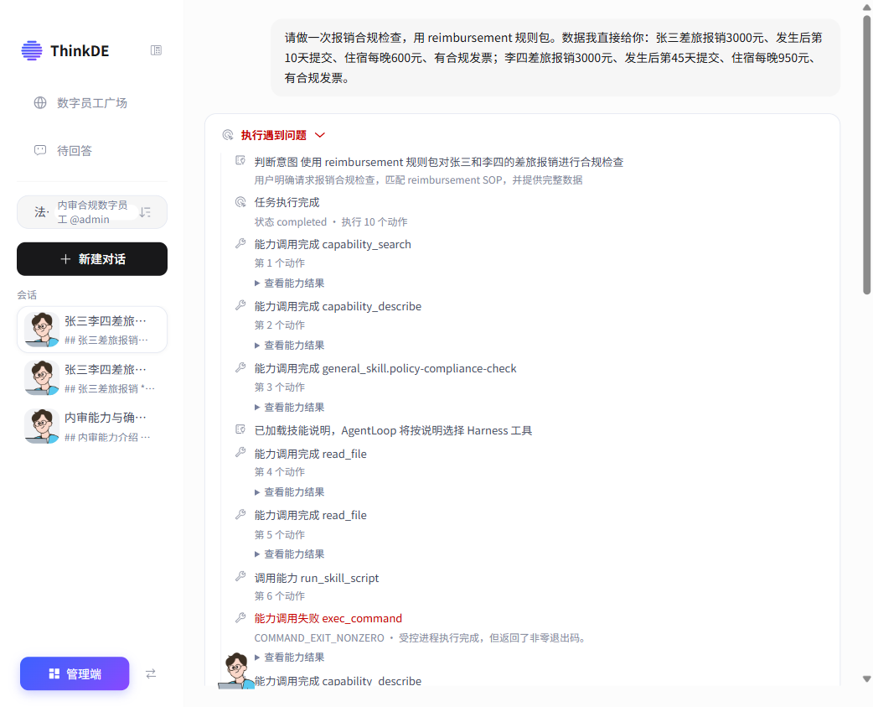The width and height of the screenshot is (873, 707).
Task: Click the general_skill.policy-compliance-check step title
Action: point(385,369)
